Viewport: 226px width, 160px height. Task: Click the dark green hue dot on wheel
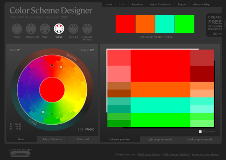point(52,114)
